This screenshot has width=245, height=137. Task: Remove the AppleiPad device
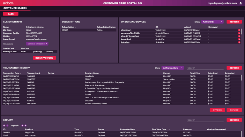(x=239, y=39)
